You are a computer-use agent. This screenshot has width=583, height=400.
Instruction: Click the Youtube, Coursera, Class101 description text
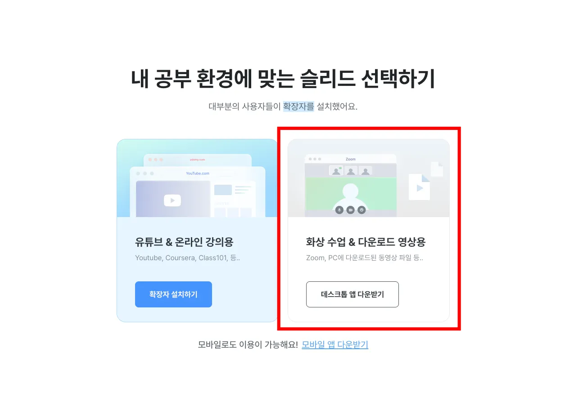187,258
